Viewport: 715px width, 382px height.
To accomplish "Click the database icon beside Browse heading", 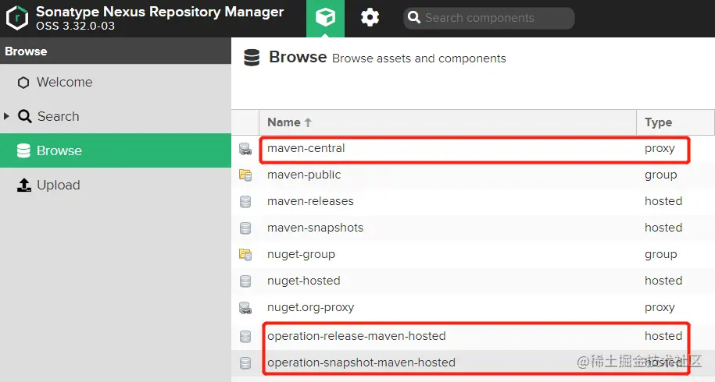I will pyautogui.click(x=252, y=58).
